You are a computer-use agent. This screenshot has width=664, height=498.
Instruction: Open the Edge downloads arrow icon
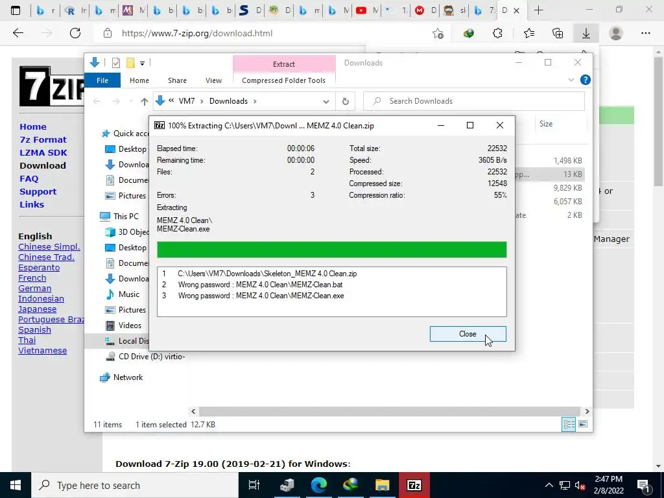[586, 33]
